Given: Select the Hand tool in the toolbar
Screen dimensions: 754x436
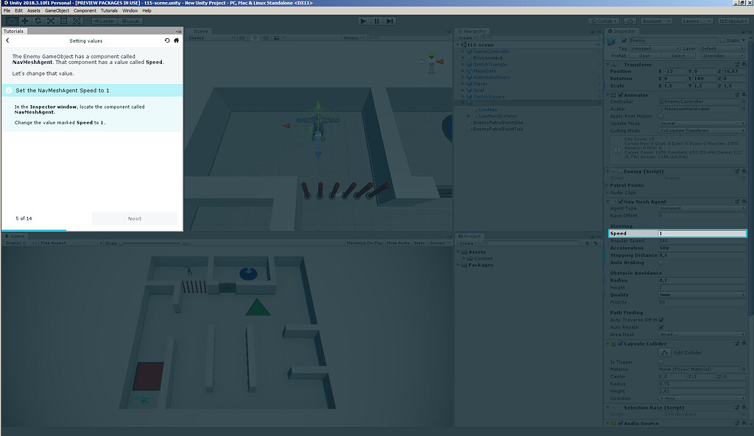Looking at the screenshot, I should 12,21.
